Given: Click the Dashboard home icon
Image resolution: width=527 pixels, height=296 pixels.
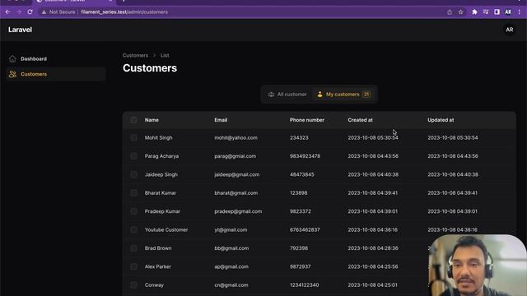Looking at the screenshot, I should coord(12,58).
